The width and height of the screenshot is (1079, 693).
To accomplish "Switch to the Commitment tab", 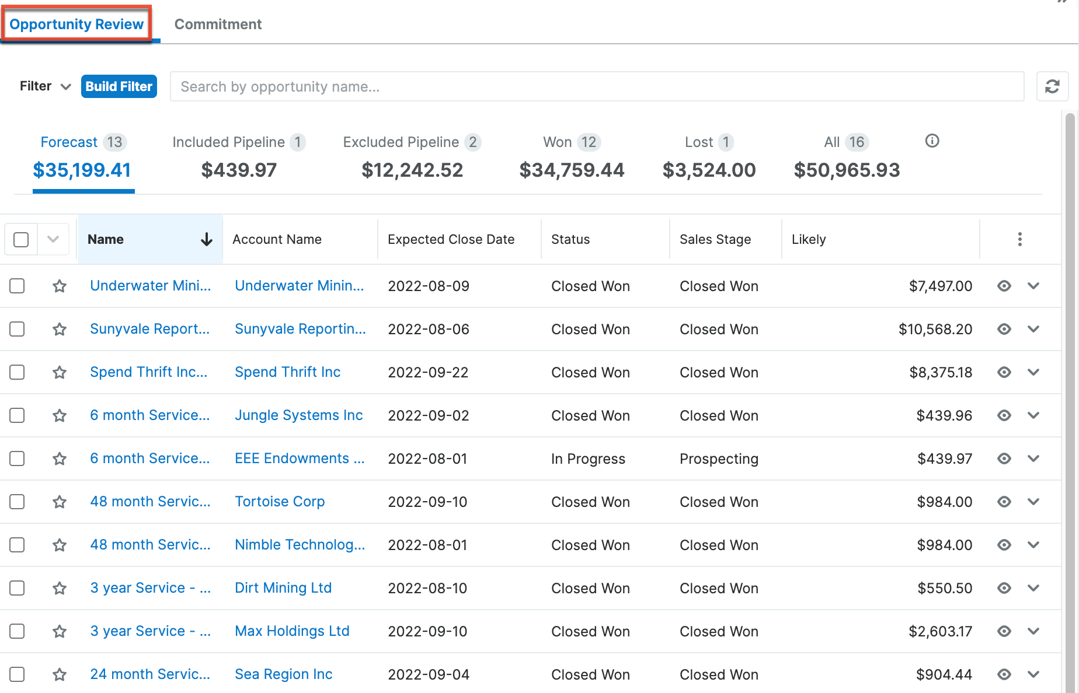I will (x=218, y=24).
